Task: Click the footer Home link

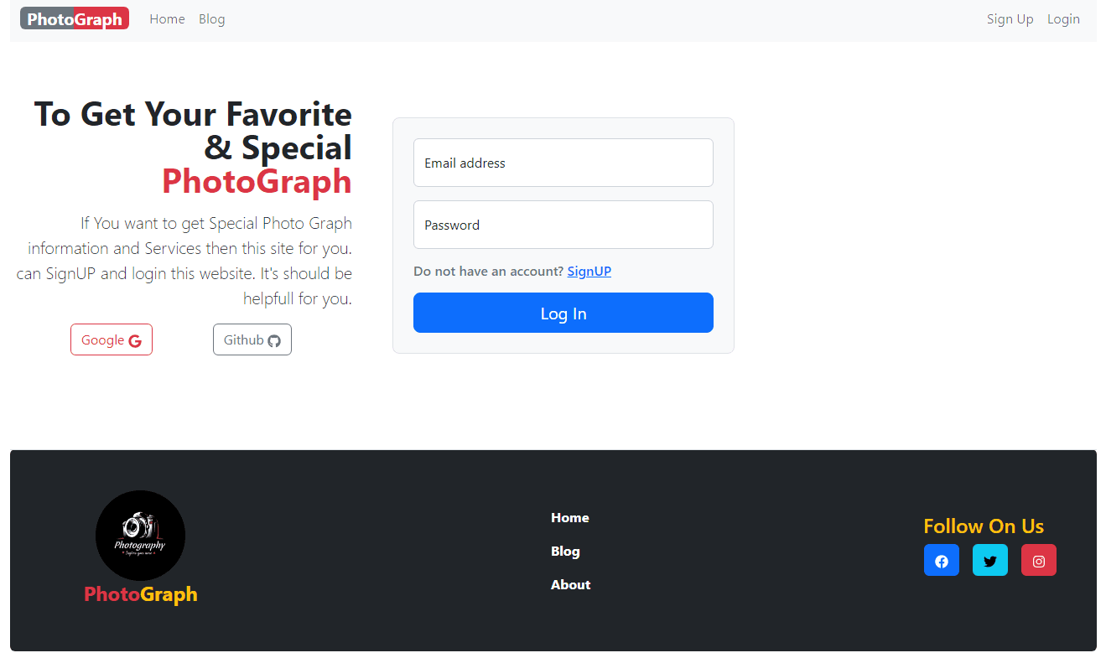Action: [x=569, y=518]
